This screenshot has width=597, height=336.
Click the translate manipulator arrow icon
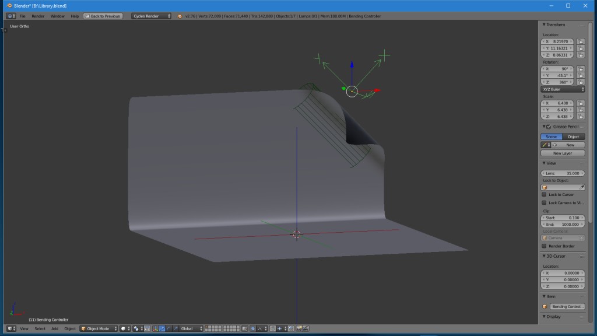click(x=161, y=328)
